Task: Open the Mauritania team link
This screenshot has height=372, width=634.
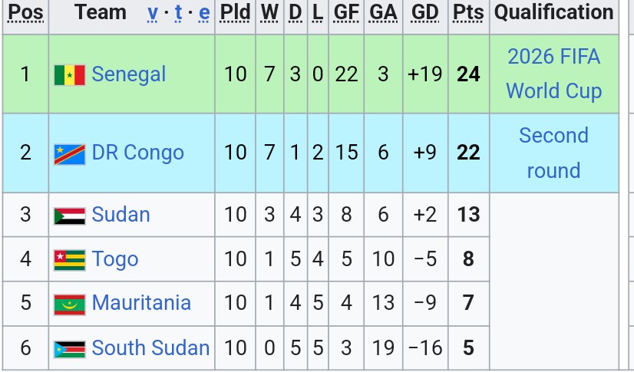Action: point(141,303)
